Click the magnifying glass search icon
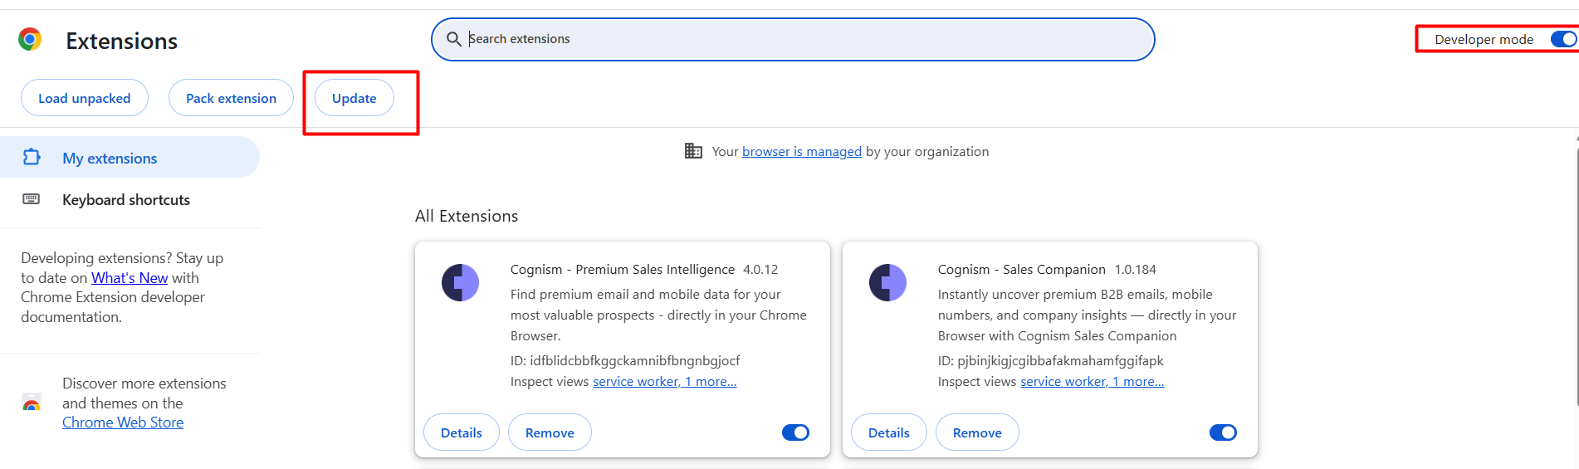Image resolution: width=1579 pixels, height=469 pixels. [x=453, y=39]
